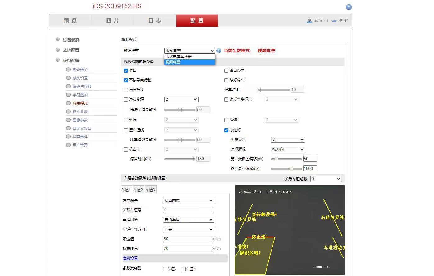This screenshot has width=434, height=276.
Task: Uncheck the 卡口 checkbox
Action: (126, 70)
